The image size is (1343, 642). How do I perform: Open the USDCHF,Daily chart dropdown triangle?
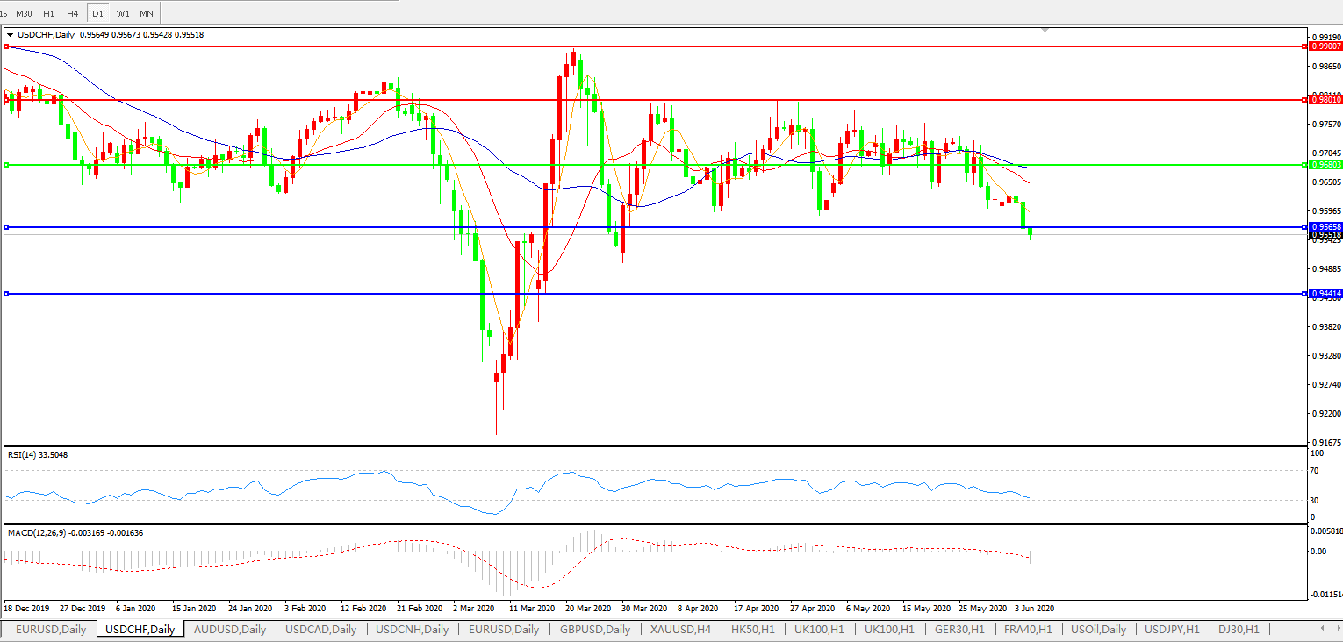tap(10, 35)
